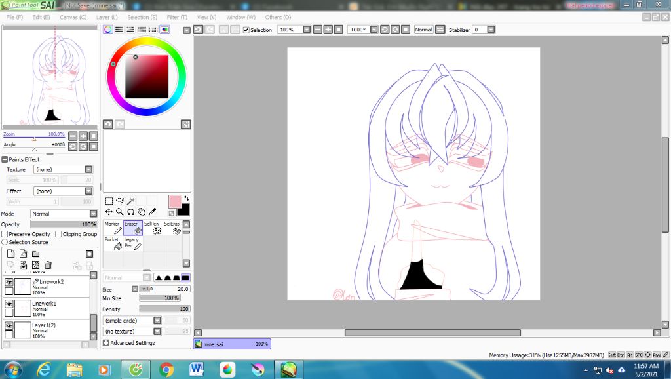Open the Filter menu
Screen dimensions: 671x379
[x=177, y=17]
